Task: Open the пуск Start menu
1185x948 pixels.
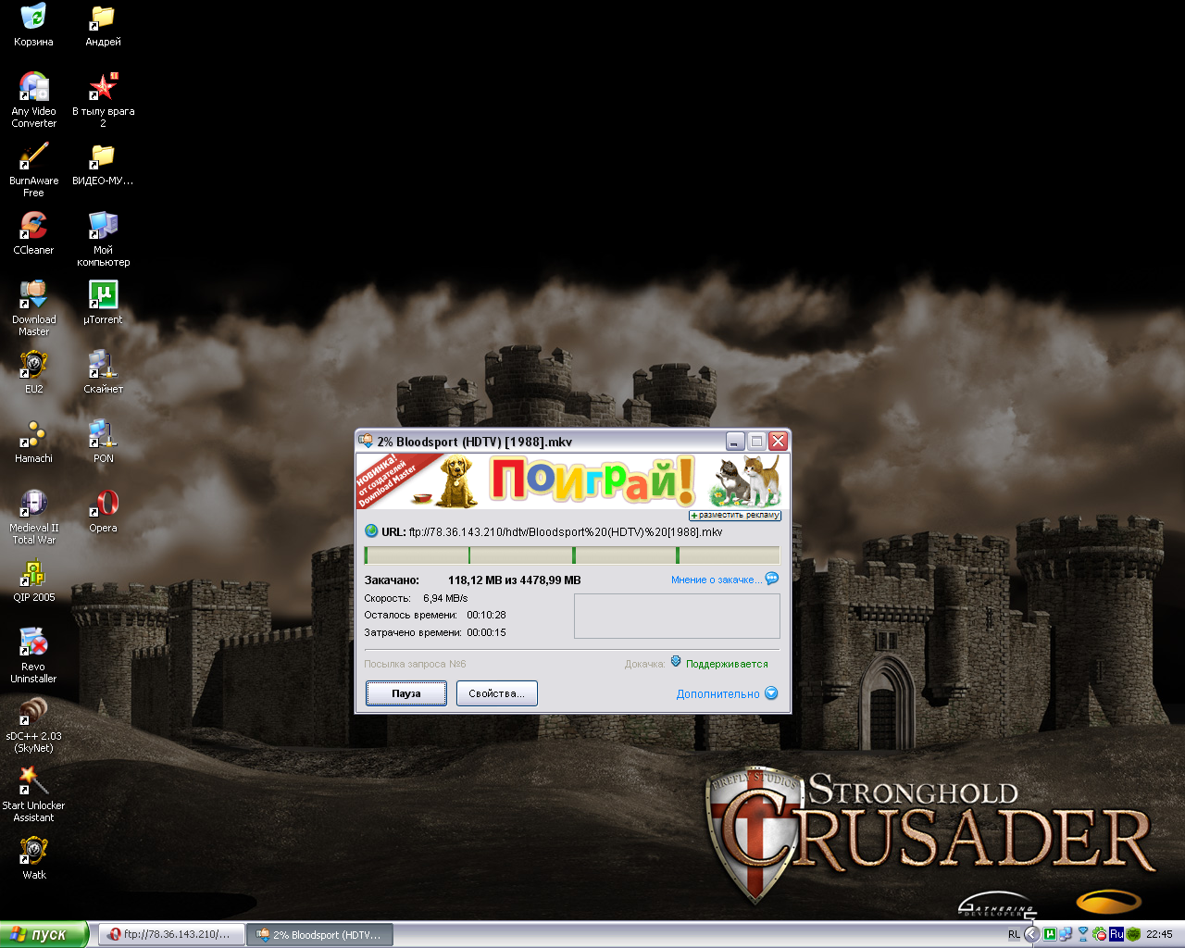Action: [x=44, y=935]
